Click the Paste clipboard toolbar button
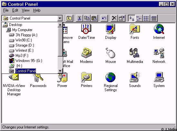 pos(94,18)
